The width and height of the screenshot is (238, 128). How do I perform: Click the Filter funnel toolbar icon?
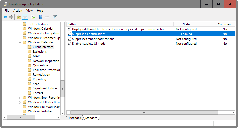tap(55, 17)
